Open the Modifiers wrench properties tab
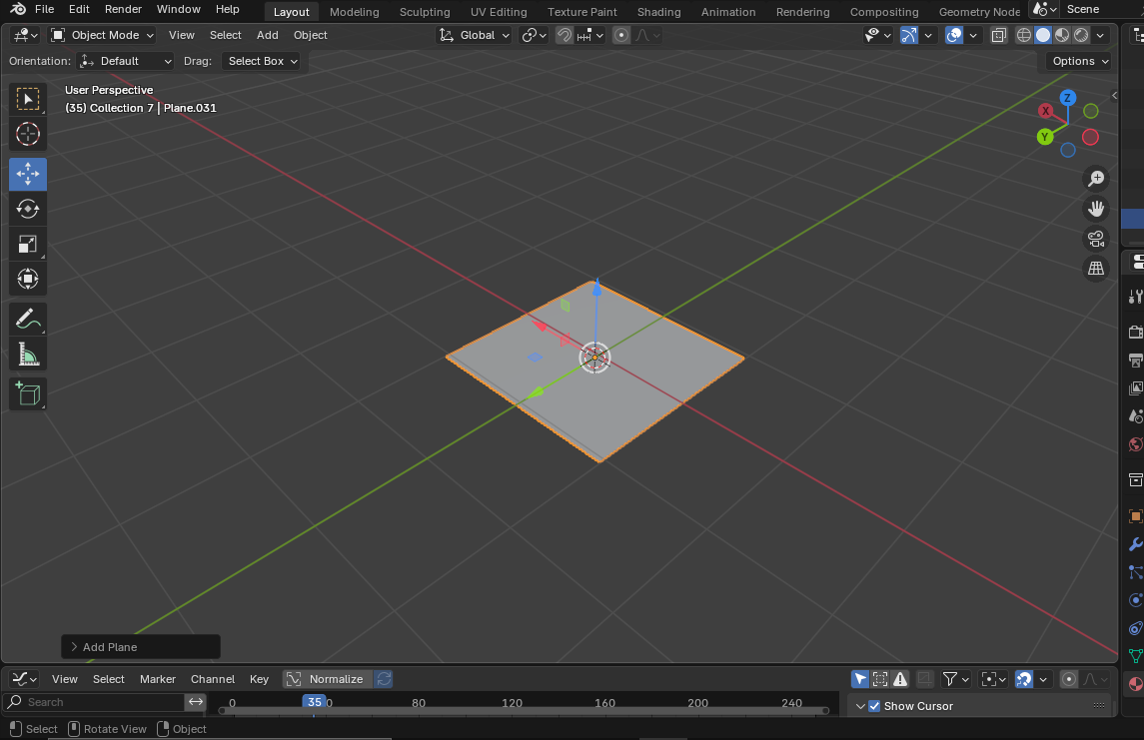1144x740 pixels. coord(1135,544)
